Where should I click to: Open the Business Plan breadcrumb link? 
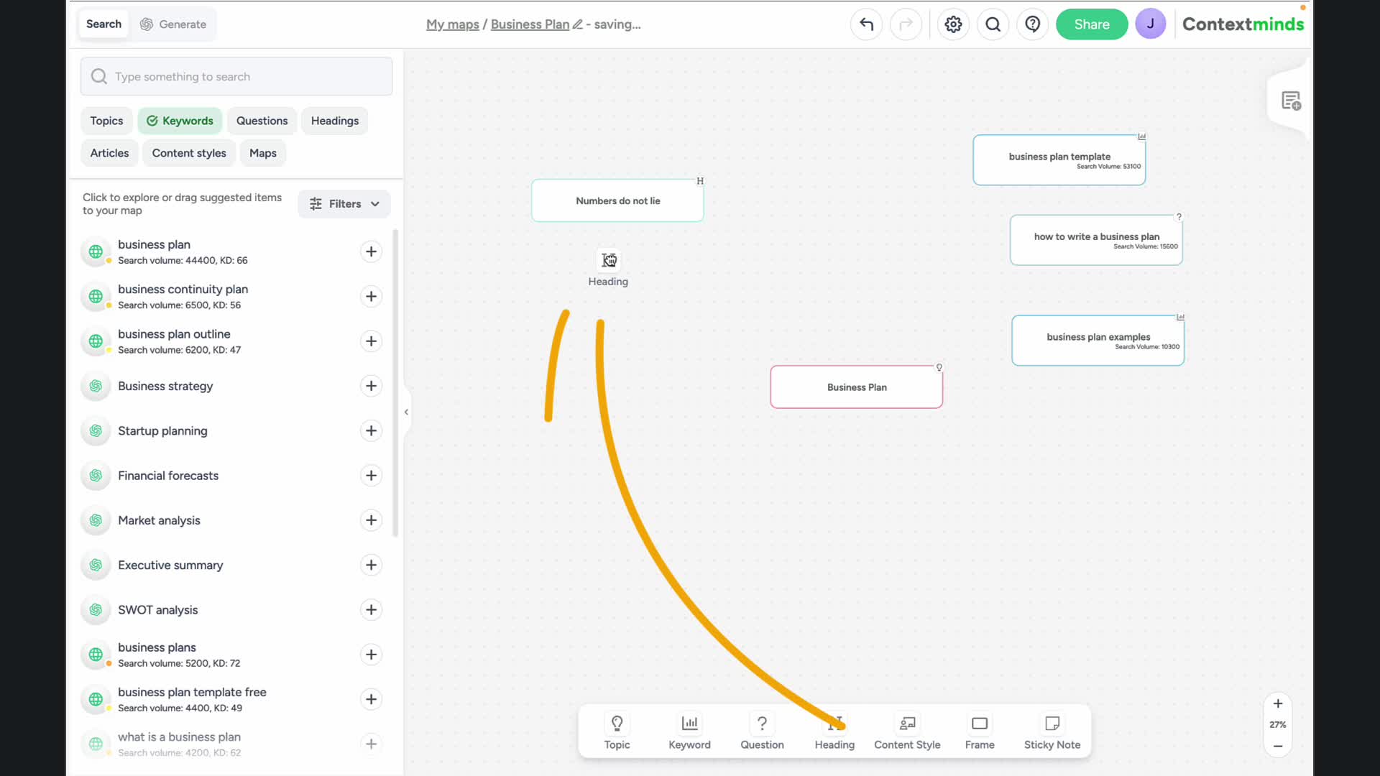[530, 24]
